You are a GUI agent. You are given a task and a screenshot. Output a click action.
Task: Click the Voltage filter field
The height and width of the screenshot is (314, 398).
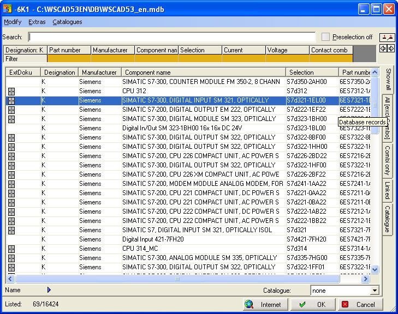[287, 58]
